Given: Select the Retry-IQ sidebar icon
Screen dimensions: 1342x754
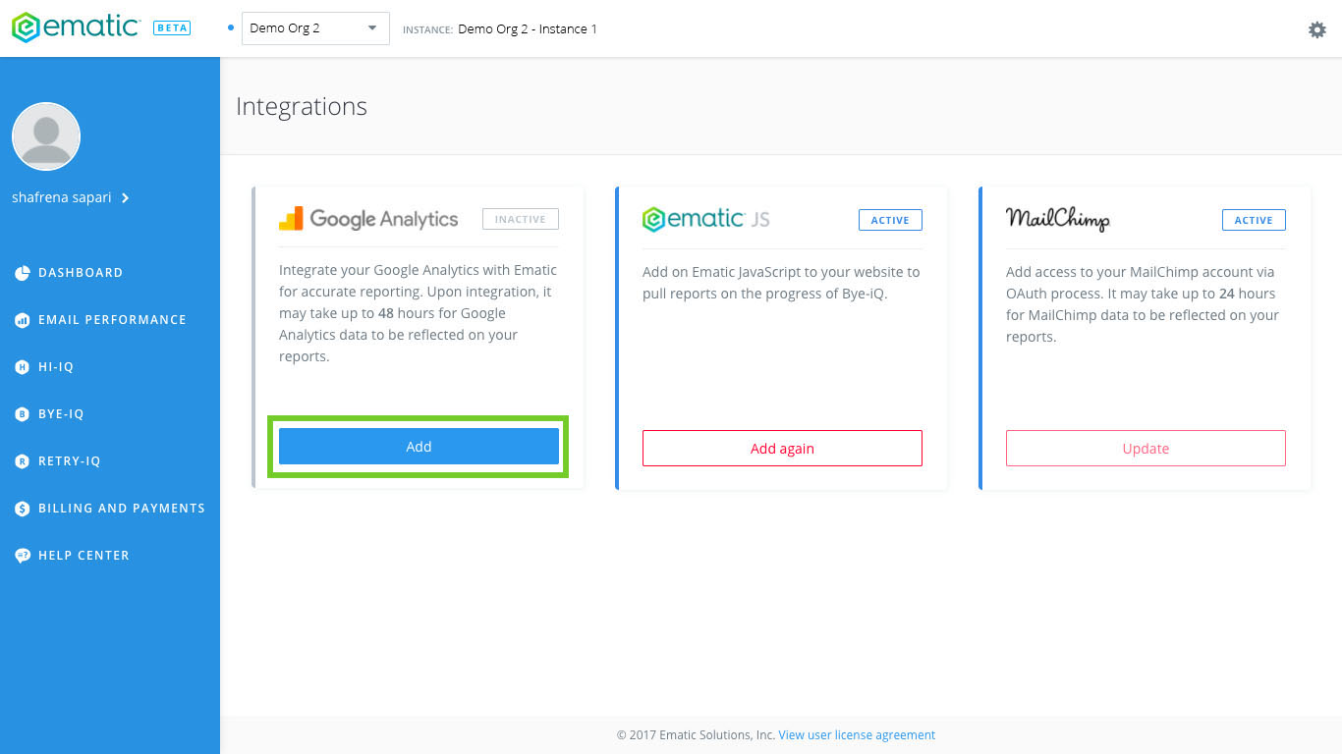Looking at the screenshot, I should click(x=22, y=461).
